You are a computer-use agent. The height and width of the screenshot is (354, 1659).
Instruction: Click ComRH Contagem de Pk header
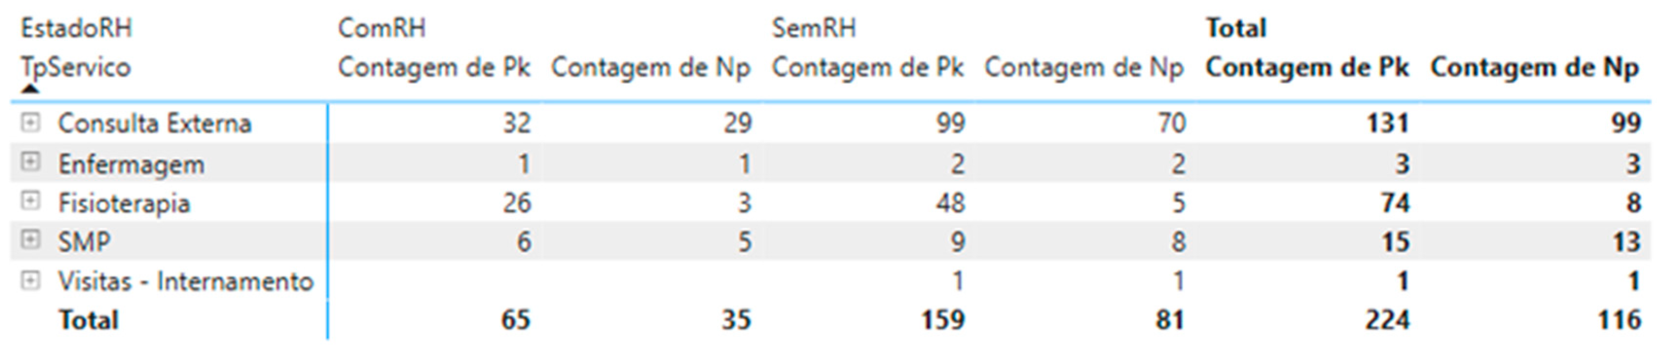pyautogui.click(x=434, y=68)
